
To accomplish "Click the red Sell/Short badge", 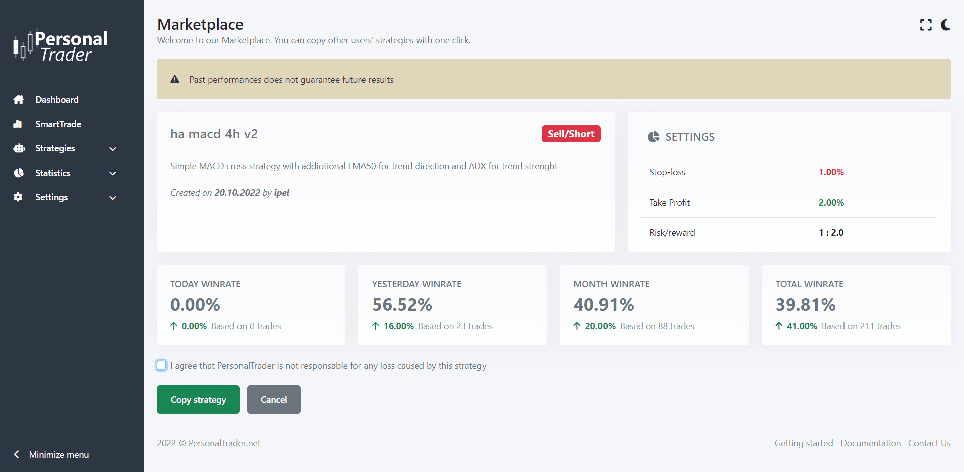I will [571, 134].
